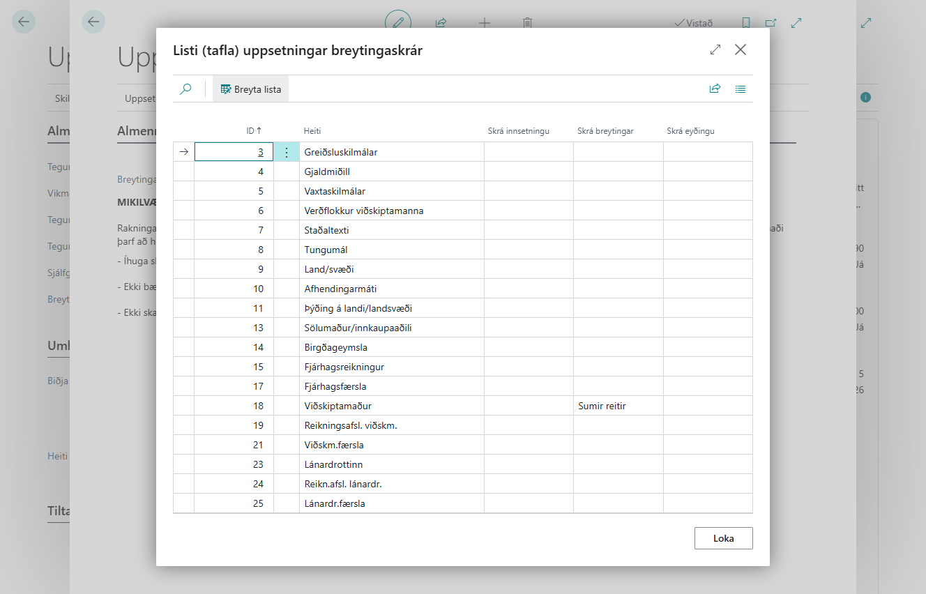Select the Lánardr.færsla row name cell

392,503
